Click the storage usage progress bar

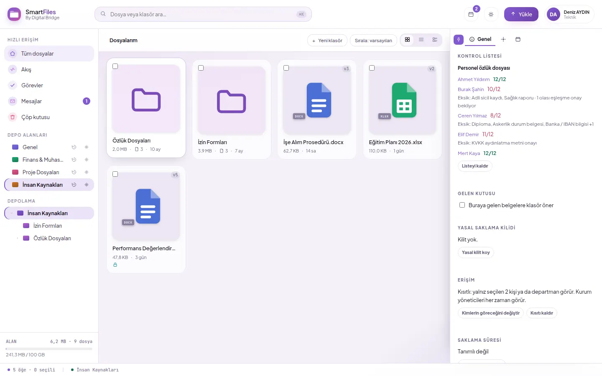49,348
